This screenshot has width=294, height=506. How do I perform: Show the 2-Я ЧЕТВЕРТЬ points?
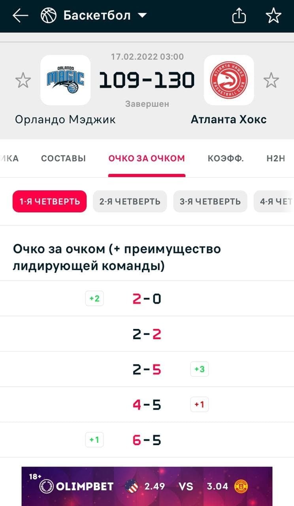tap(130, 201)
